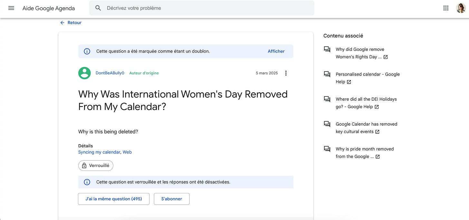Go to Aide Google Agenda home
469x220 pixels.
(49, 8)
